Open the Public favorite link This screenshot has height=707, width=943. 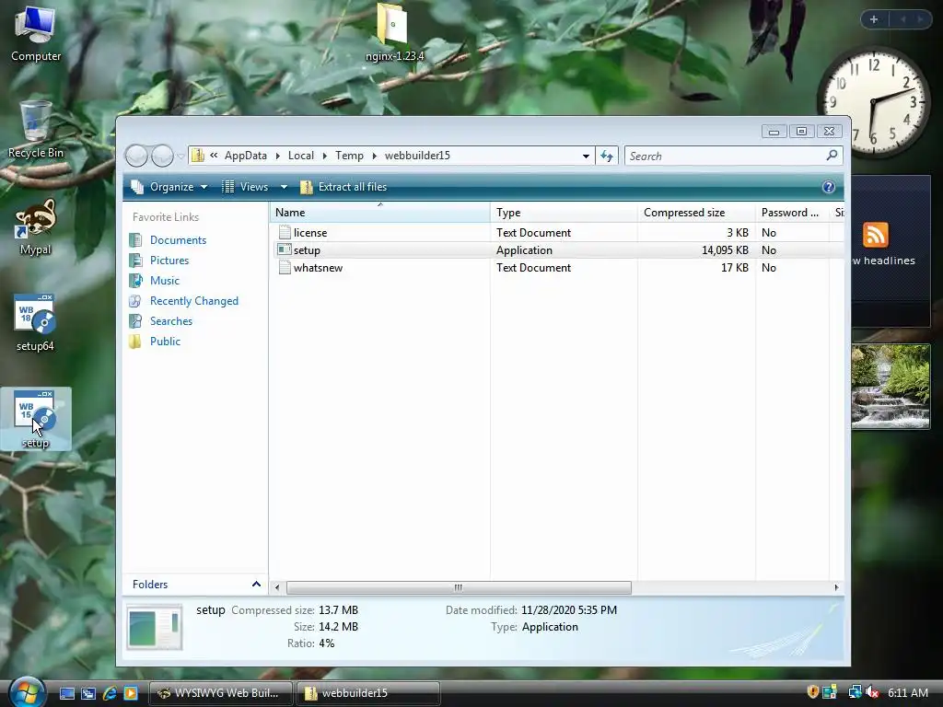165,342
